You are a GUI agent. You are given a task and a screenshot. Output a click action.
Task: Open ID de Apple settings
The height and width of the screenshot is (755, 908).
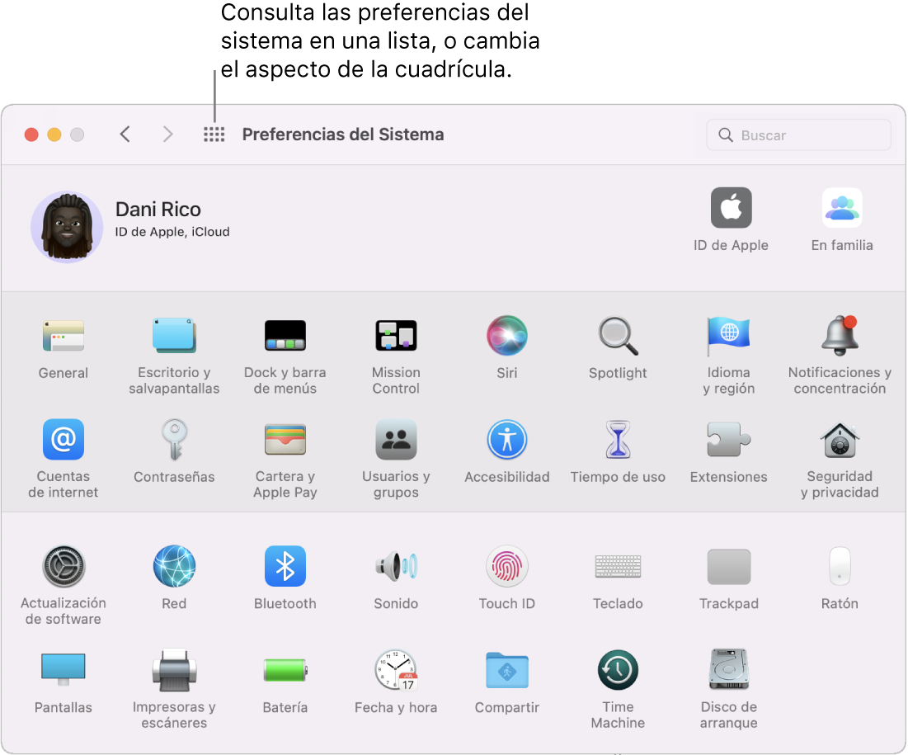(x=731, y=208)
